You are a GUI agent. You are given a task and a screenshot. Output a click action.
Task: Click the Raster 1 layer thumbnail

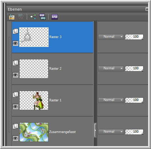coord(34,100)
